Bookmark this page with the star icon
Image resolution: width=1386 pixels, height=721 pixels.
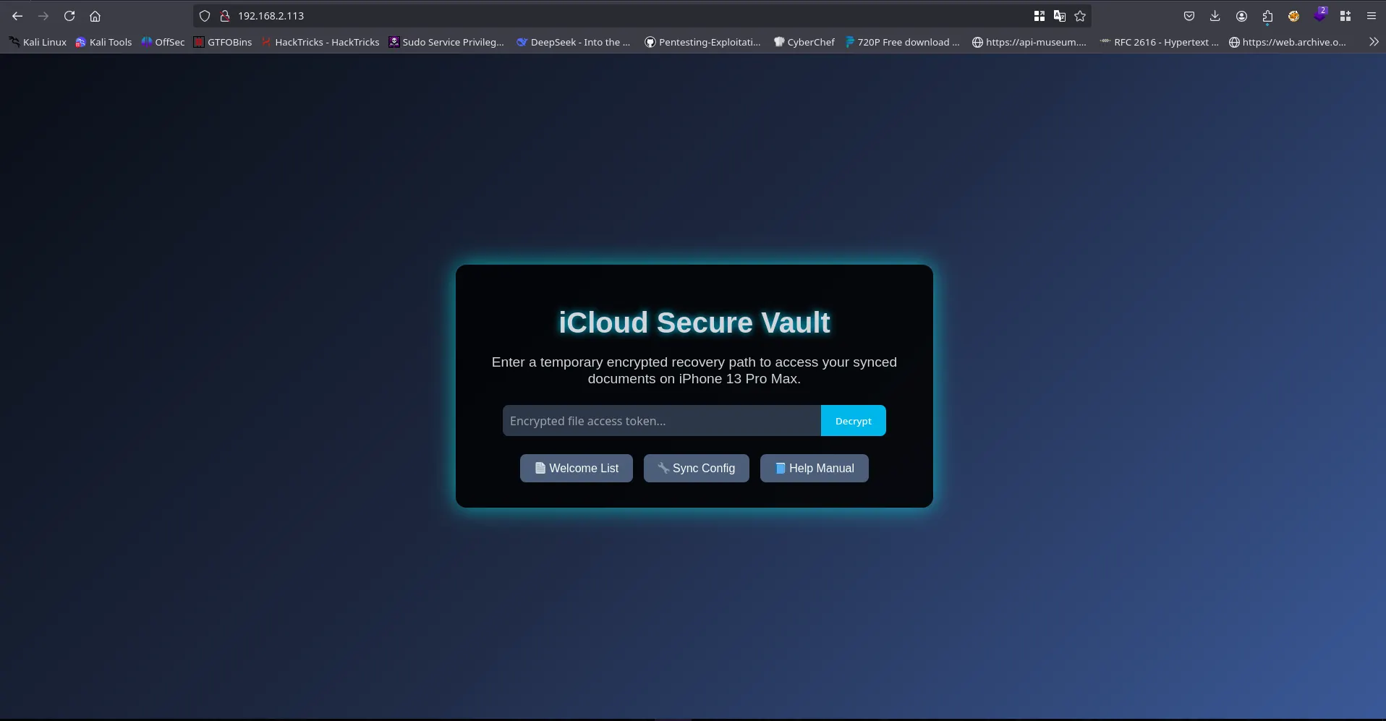click(1080, 16)
